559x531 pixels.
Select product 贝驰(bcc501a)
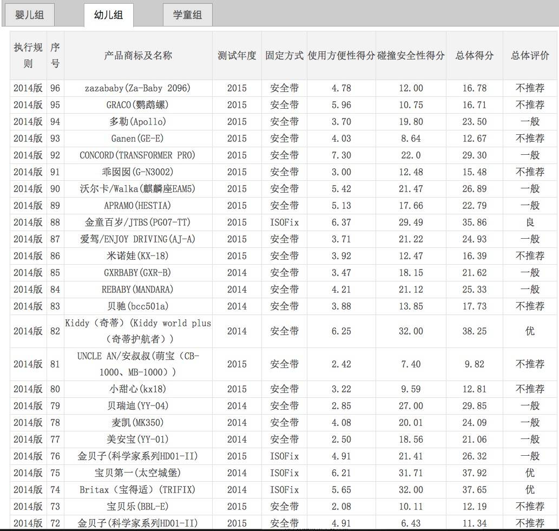pyautogui.click(x=138, y=306)
